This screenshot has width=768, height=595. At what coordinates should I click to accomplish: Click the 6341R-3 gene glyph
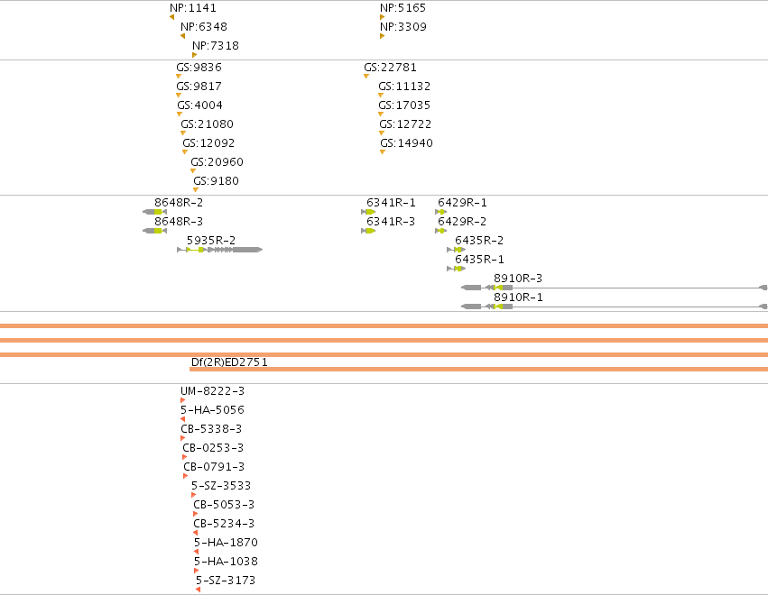[x=368, y=231]
